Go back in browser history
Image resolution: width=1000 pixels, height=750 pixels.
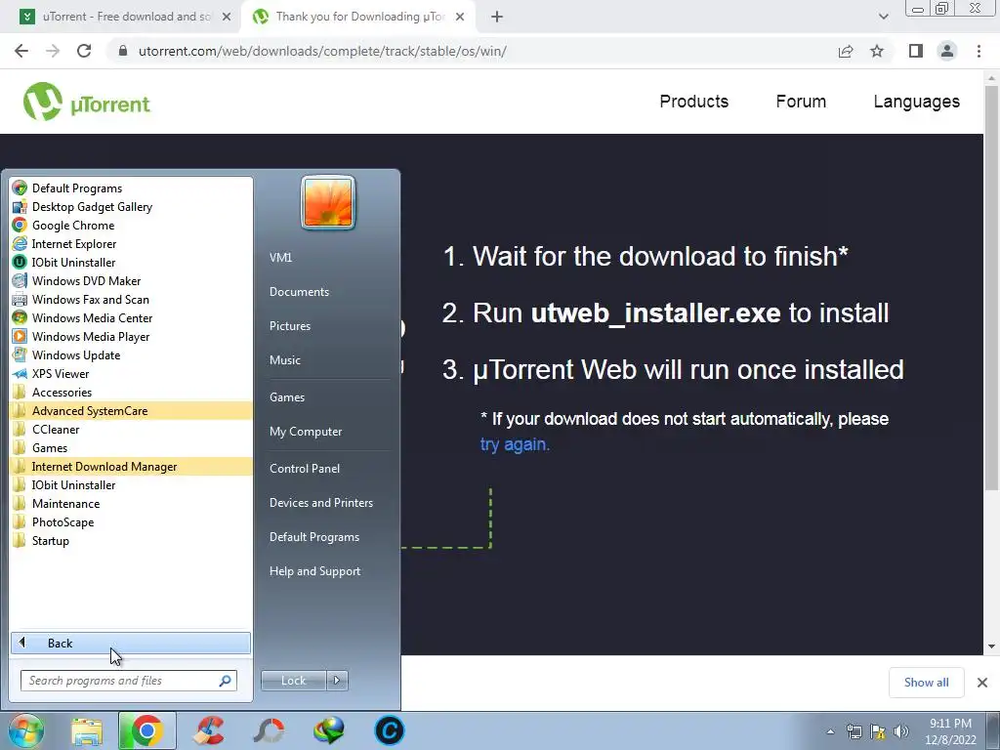21,51
